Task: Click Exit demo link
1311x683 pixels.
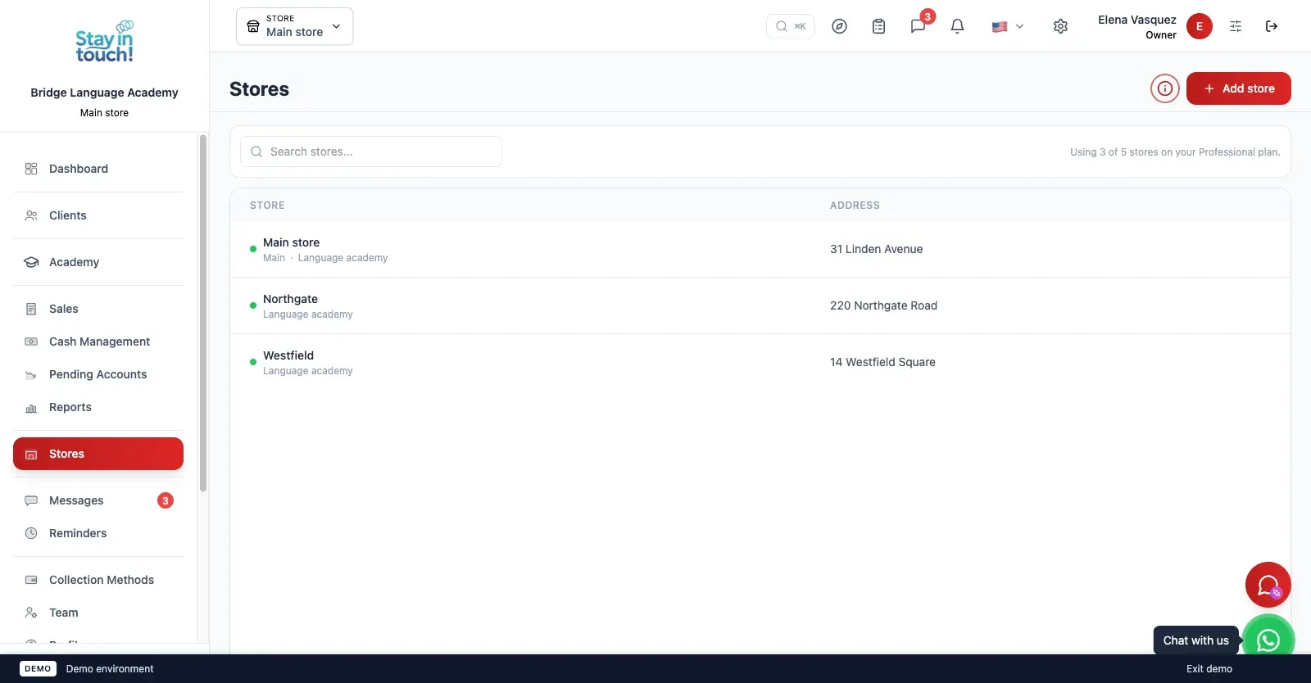Action: coord(1209,669)
